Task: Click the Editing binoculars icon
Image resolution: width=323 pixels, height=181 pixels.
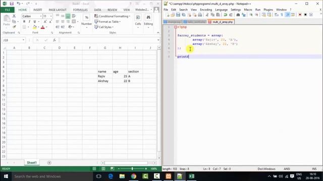Action: [148, 18]
